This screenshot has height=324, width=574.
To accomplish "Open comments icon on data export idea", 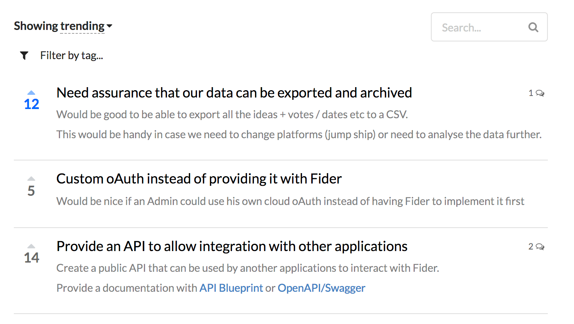I will (540, 93).
